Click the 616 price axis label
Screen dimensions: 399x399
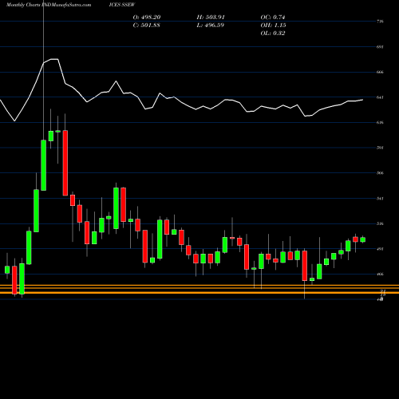(380, 123)
